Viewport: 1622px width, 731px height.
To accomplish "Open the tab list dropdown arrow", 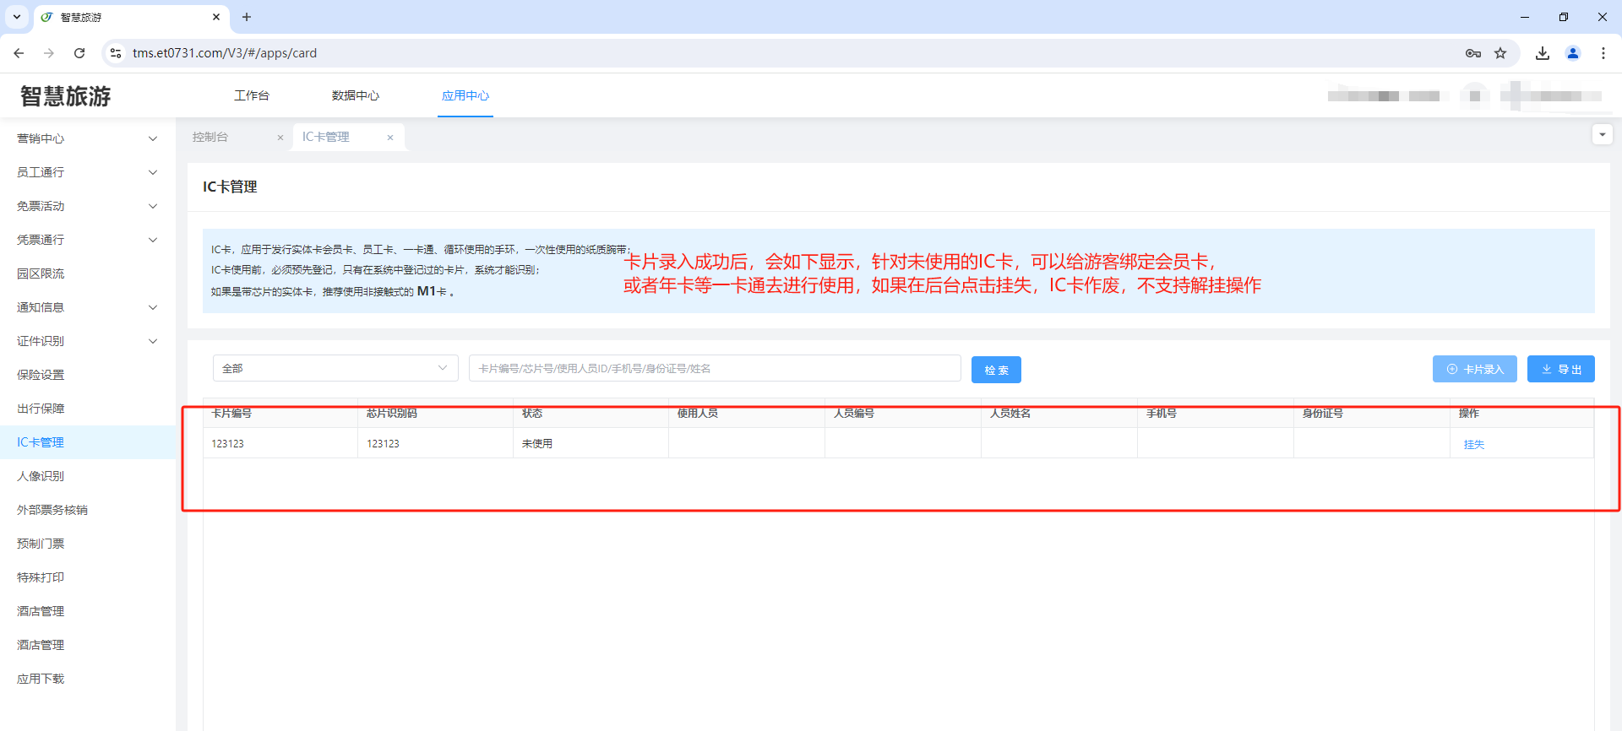I will click(1602, 135).
